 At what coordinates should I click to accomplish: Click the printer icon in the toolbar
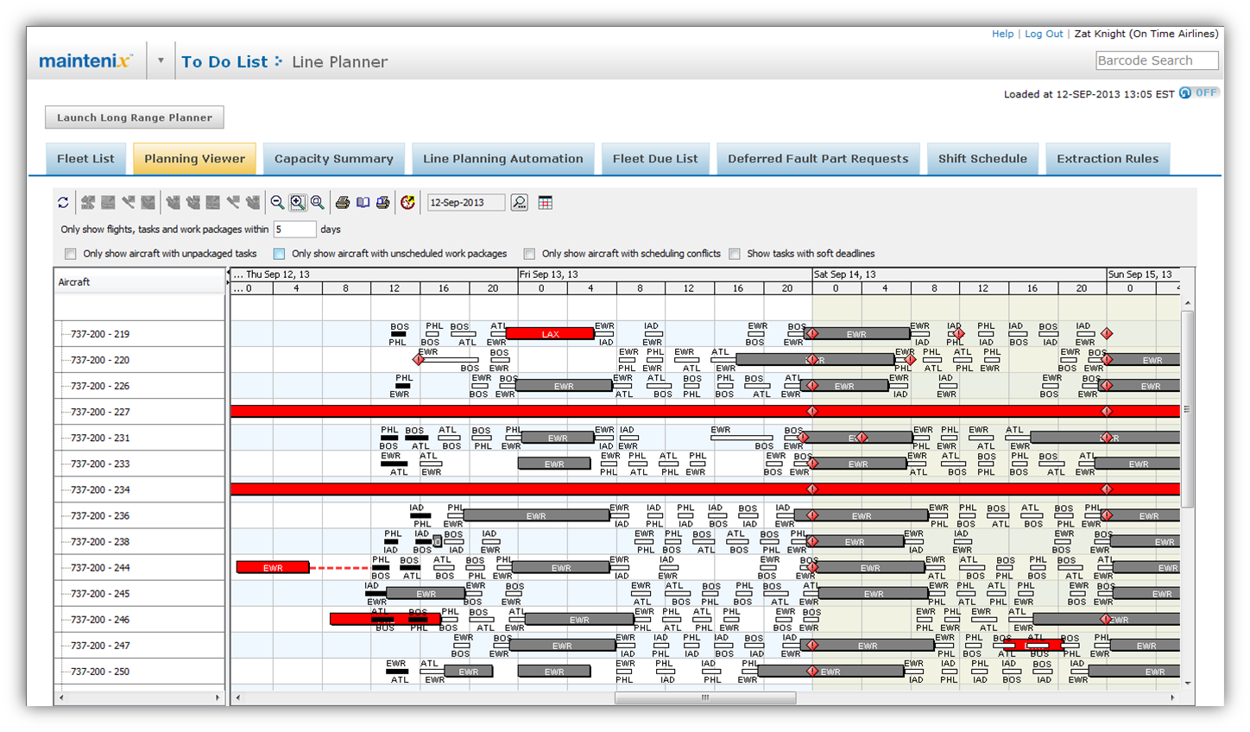343,203
